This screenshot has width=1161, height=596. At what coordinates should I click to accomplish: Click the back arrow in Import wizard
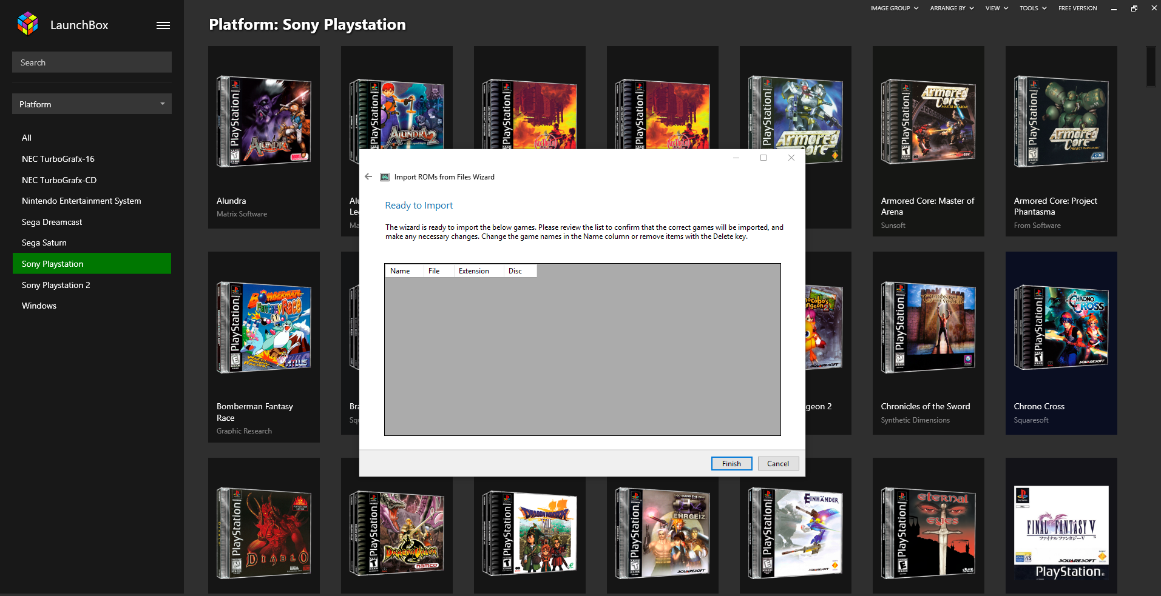pyautogui.click(x=368, y=176)
